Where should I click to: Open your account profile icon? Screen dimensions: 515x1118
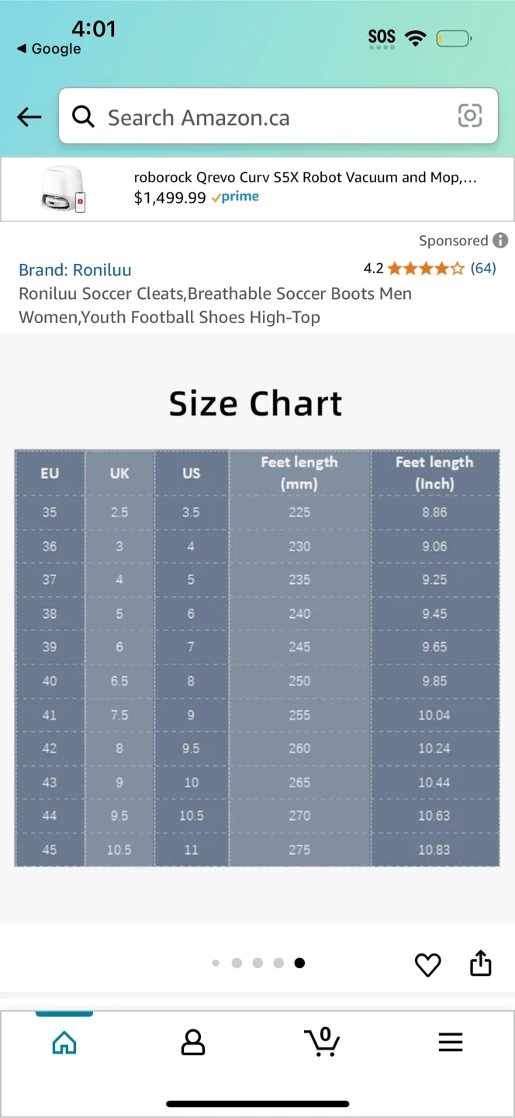193,1043
